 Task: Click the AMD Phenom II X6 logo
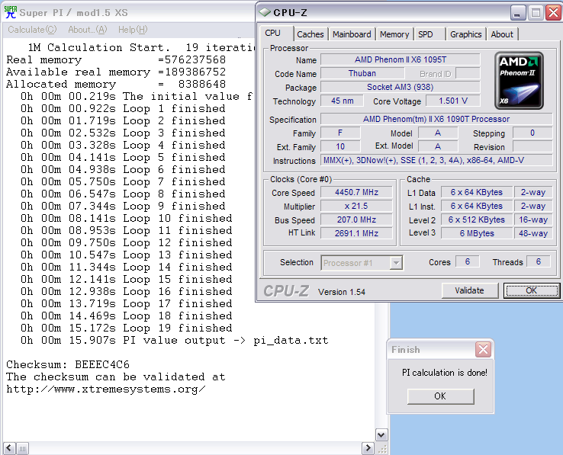pyautogui.click(x=519, y=80)
